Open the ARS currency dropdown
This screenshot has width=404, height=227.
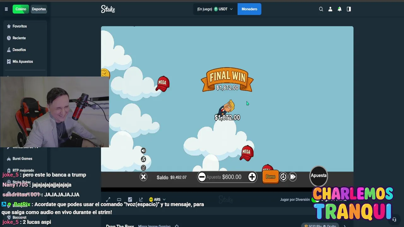point(157,200)
